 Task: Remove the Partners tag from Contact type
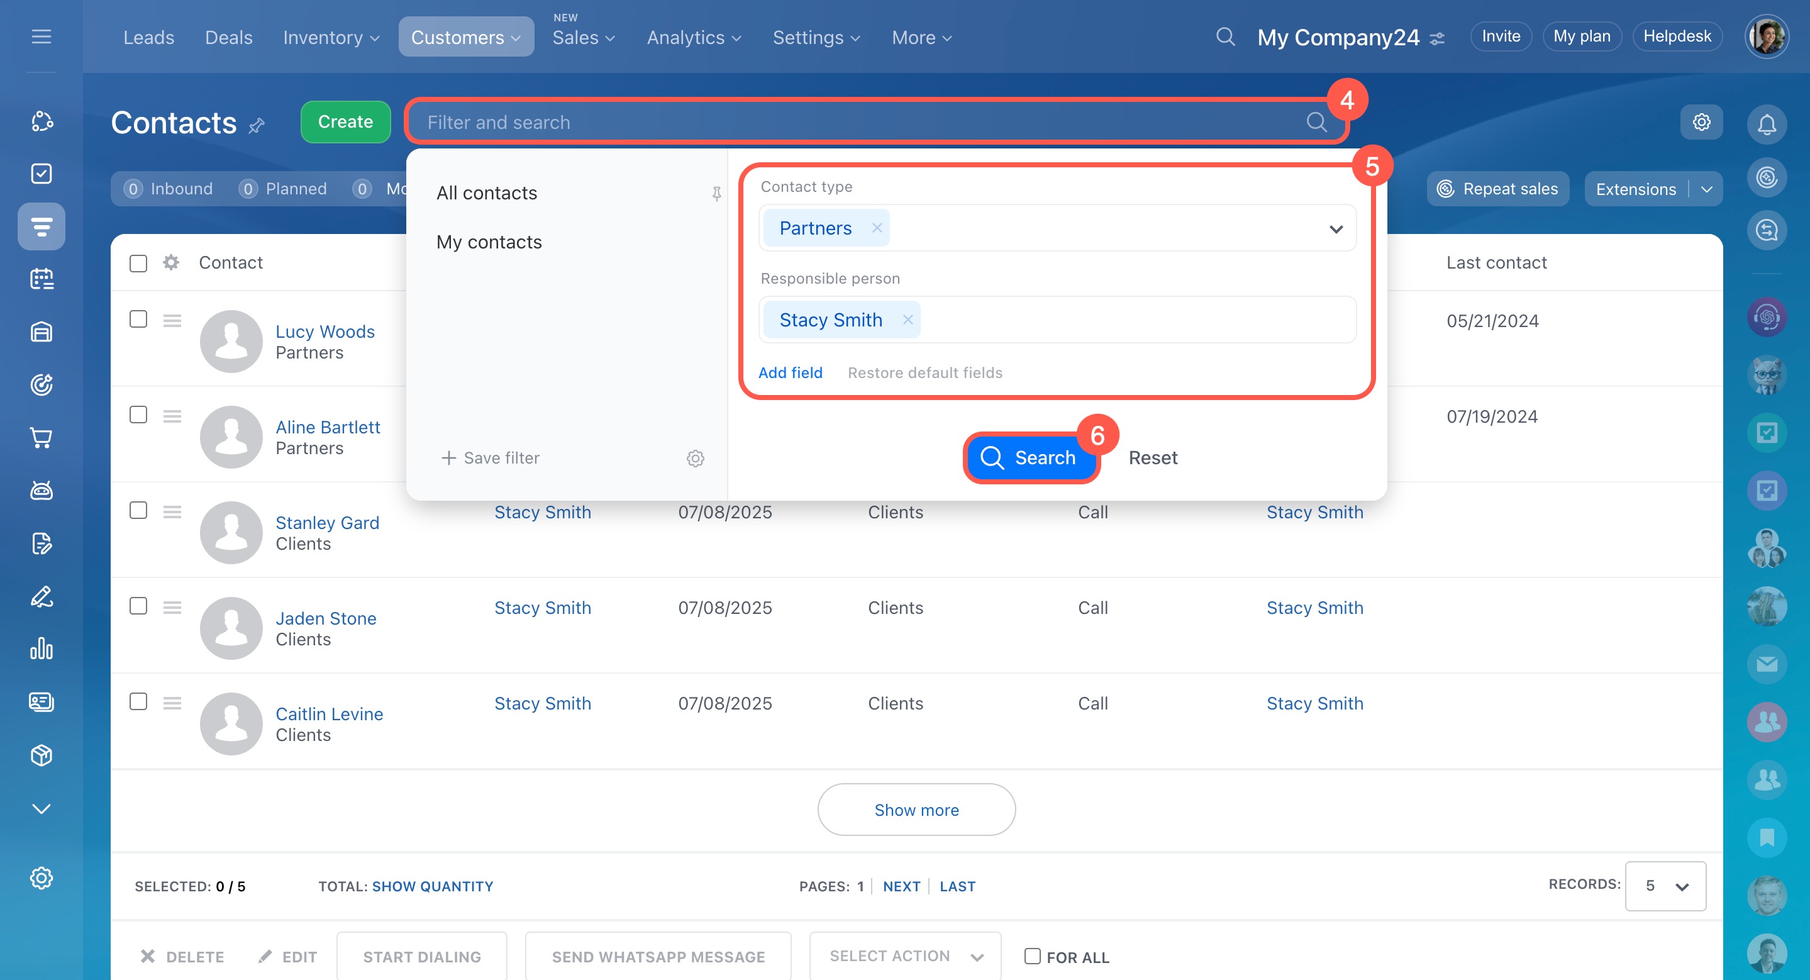click(876, 228)
